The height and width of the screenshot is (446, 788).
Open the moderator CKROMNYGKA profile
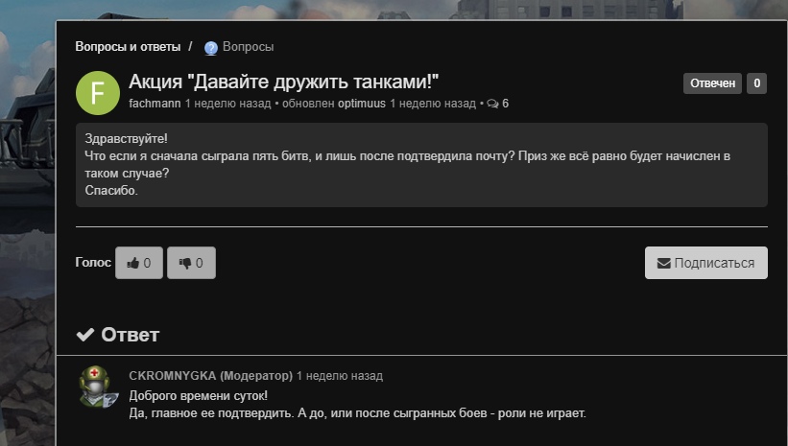(x=210, y=376)
